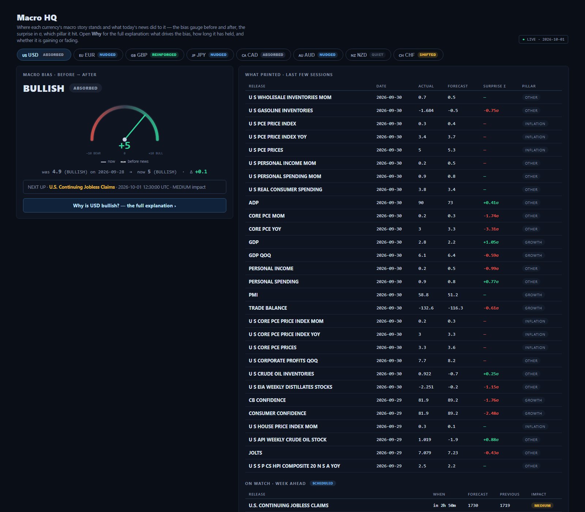Click the Macro HQ title
This screenshot has width=585, height=512.
[37, 18]
